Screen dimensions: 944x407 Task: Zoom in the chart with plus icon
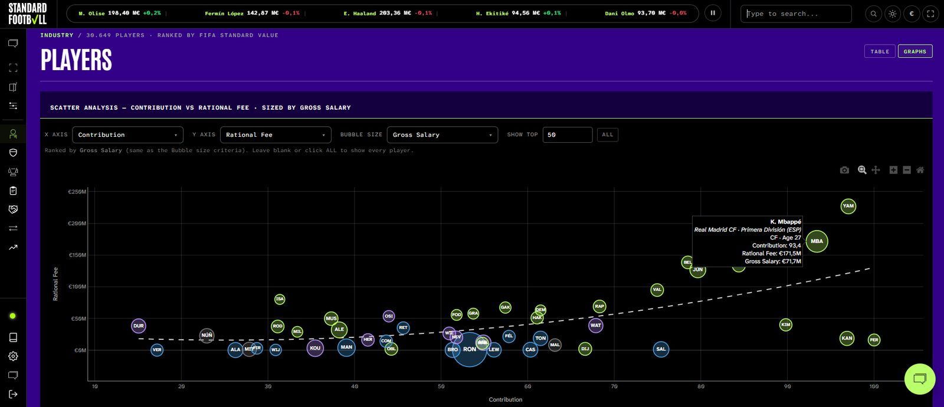coord(893,170)
